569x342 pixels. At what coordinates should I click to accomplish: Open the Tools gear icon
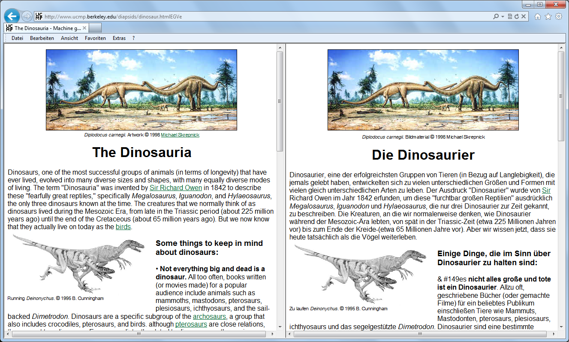(558, 17)
